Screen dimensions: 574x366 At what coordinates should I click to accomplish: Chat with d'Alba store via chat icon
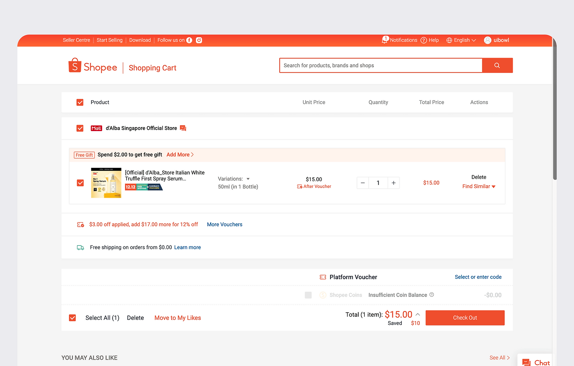(x=183, y=128)
